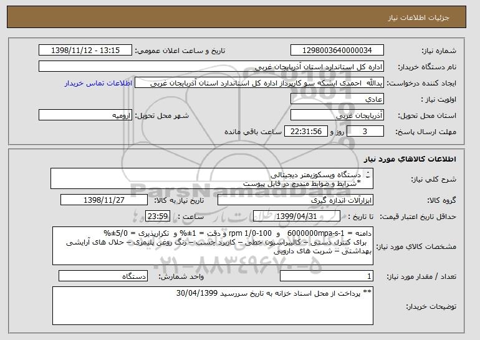Click the buyer organization name field

click(x=211, y=67)
